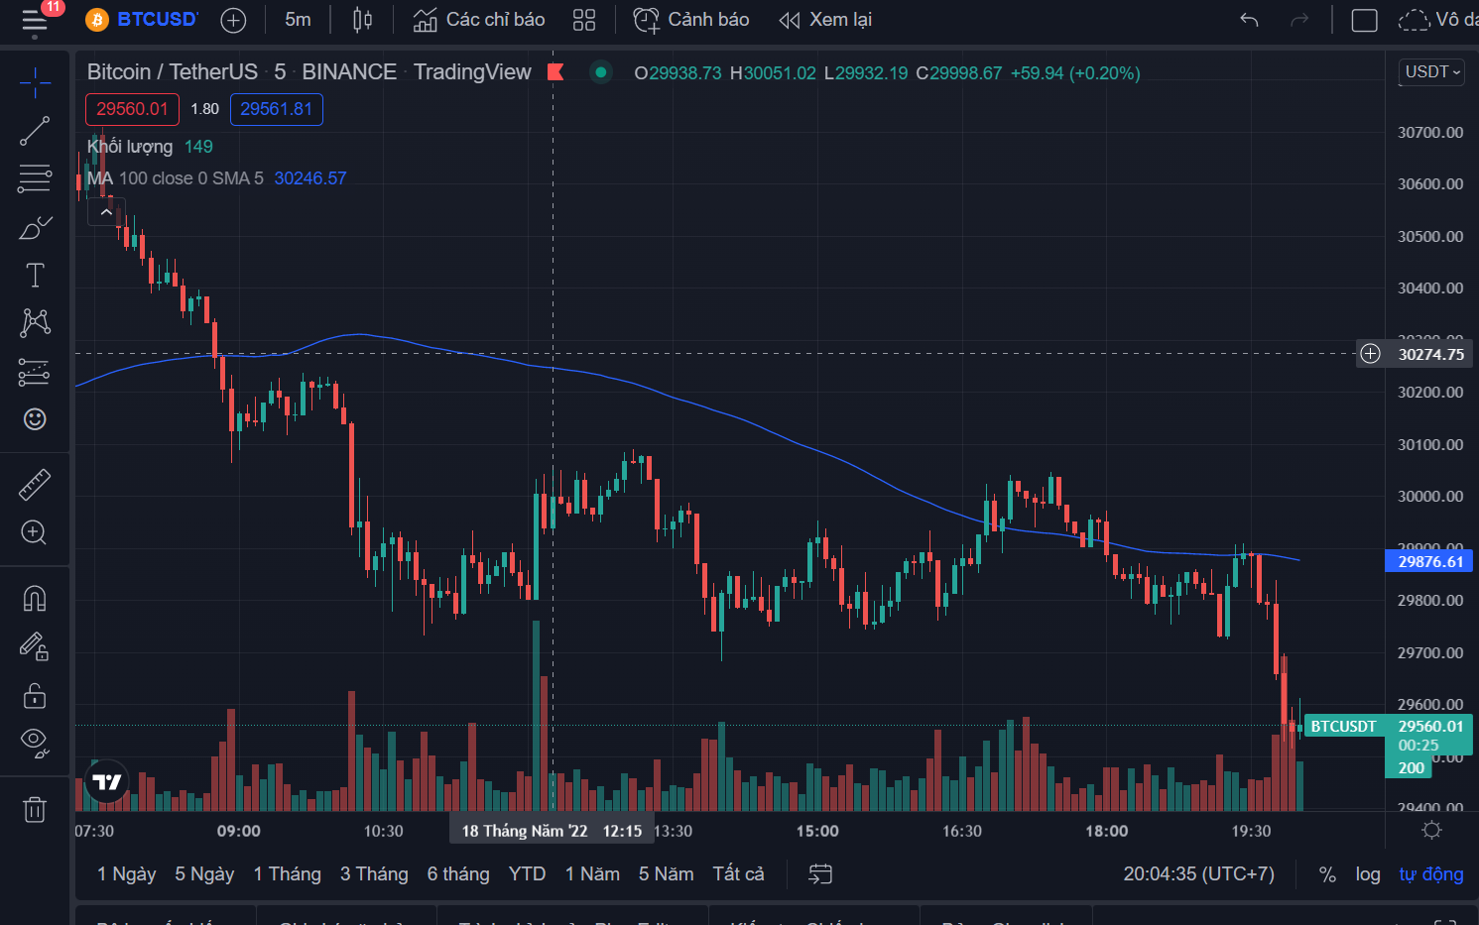This screenshot has height=925, width=1479.
Task: Click the Khối lượng volume indicator label
Action: coord(130,147)
